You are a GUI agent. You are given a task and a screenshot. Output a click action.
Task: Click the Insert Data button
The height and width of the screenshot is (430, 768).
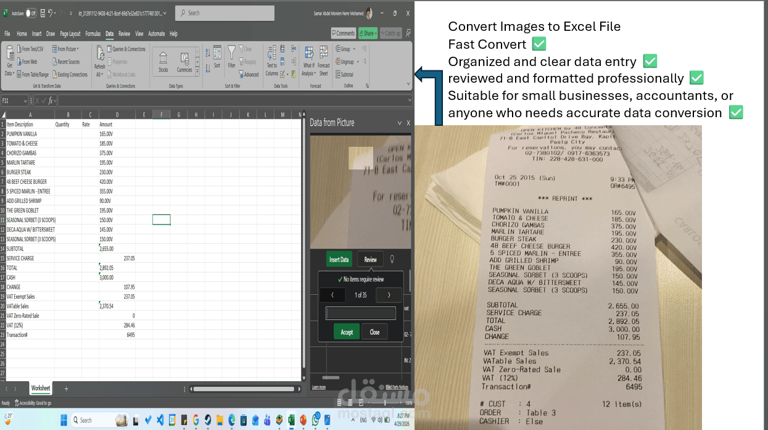coord(339,260)
